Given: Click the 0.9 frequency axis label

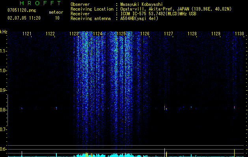Looking at the screenshot, I should tap(3, 90).
